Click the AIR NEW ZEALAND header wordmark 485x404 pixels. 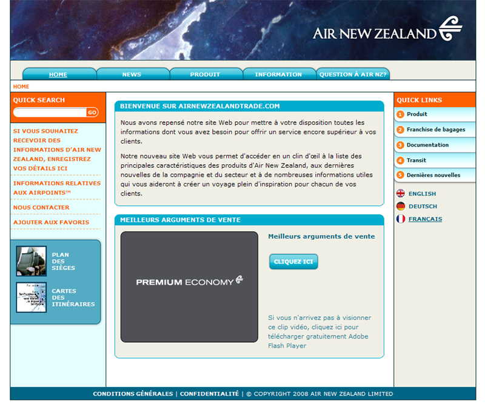click(x=375, y=34)
